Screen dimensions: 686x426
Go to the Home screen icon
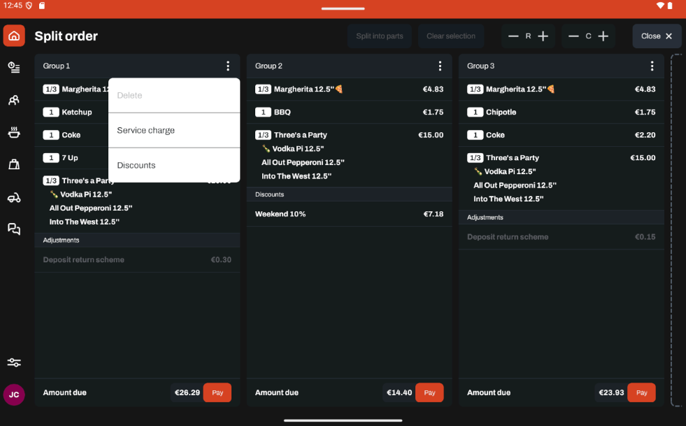(14, 36)
